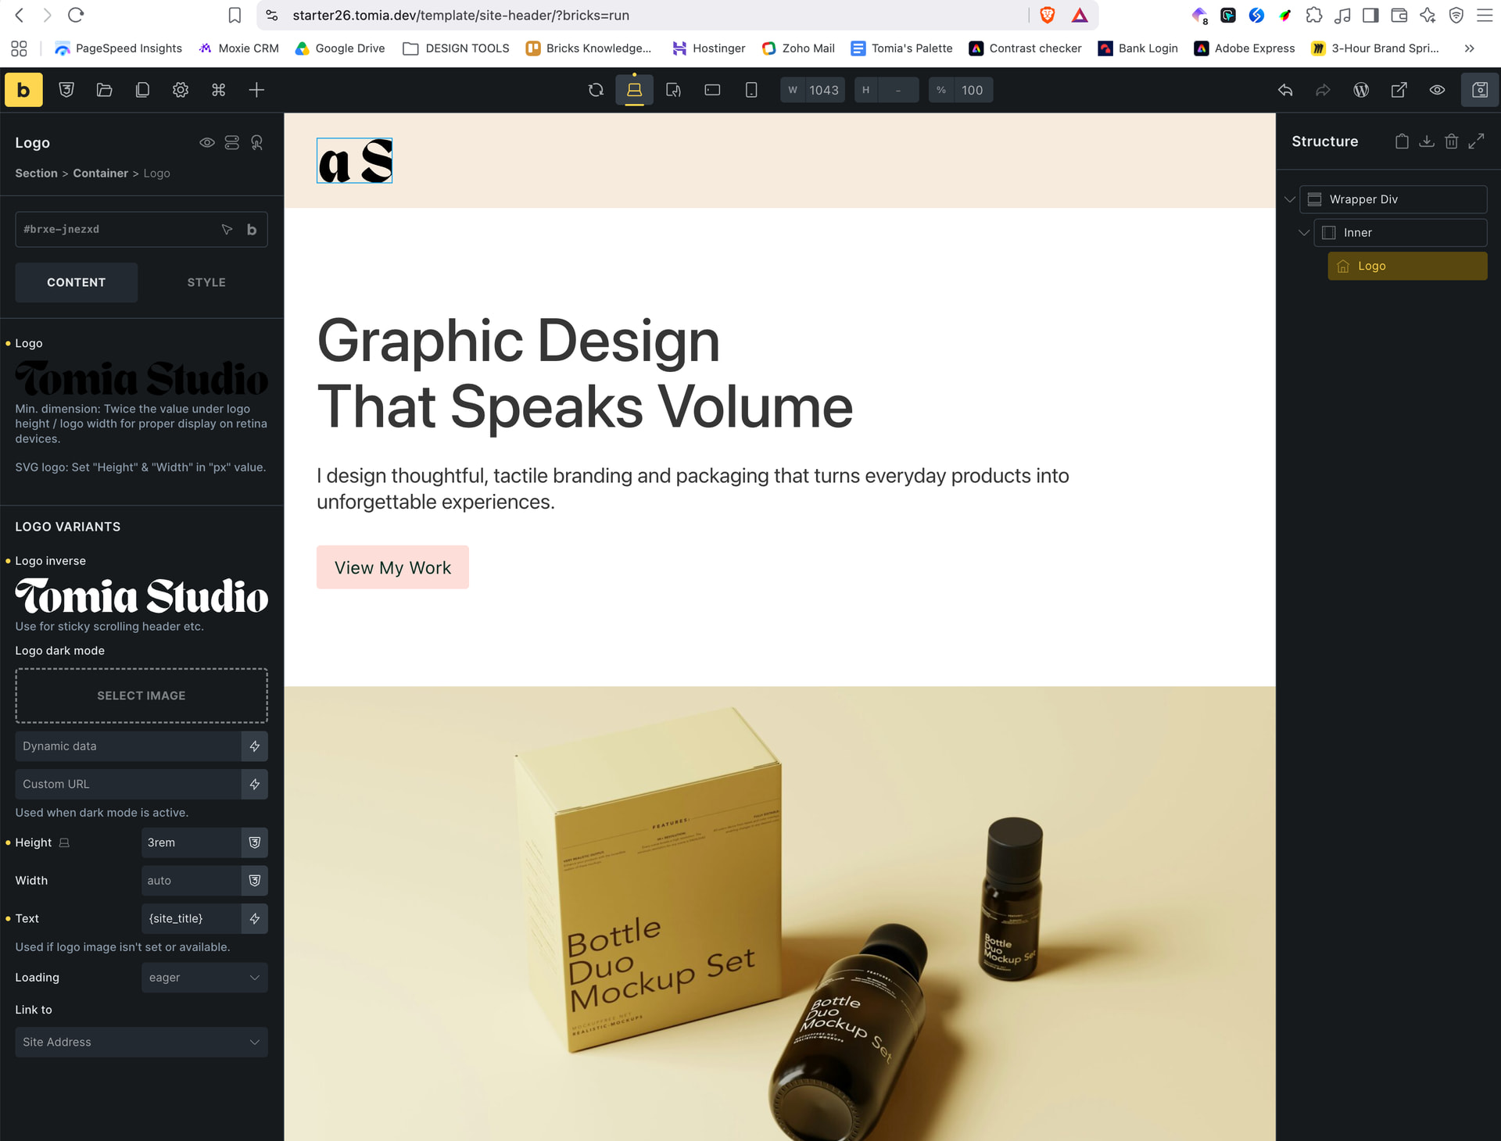The width and height of the screenshot is (1501, 1141).
Task: Click the Height 3rem input field
Action: [192, 842]
